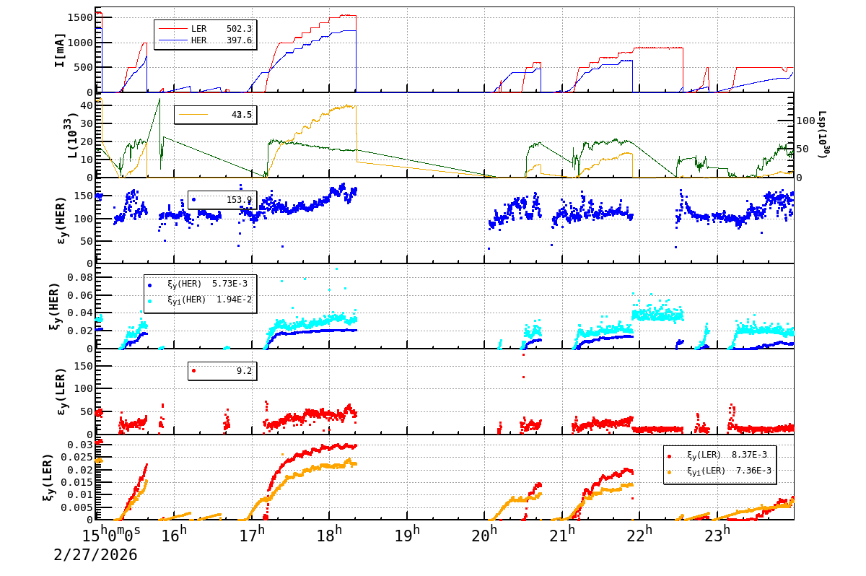Click the date label 2/27/2026
The height and width of the screenshot is (576, 866).
(95, 554)
